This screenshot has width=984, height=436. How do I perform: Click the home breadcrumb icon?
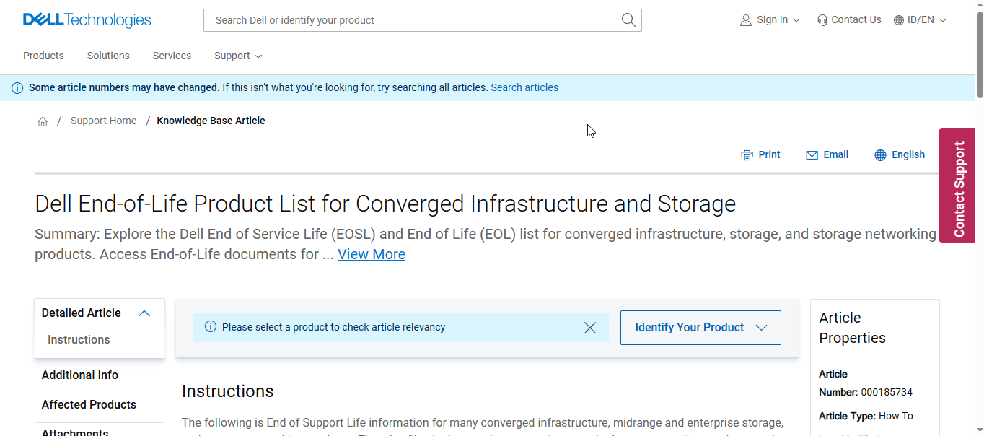(x=43, y=121)
